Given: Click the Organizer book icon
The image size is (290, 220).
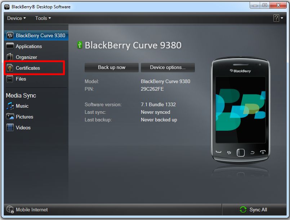Looking at the screenshot, I should 10,57.
